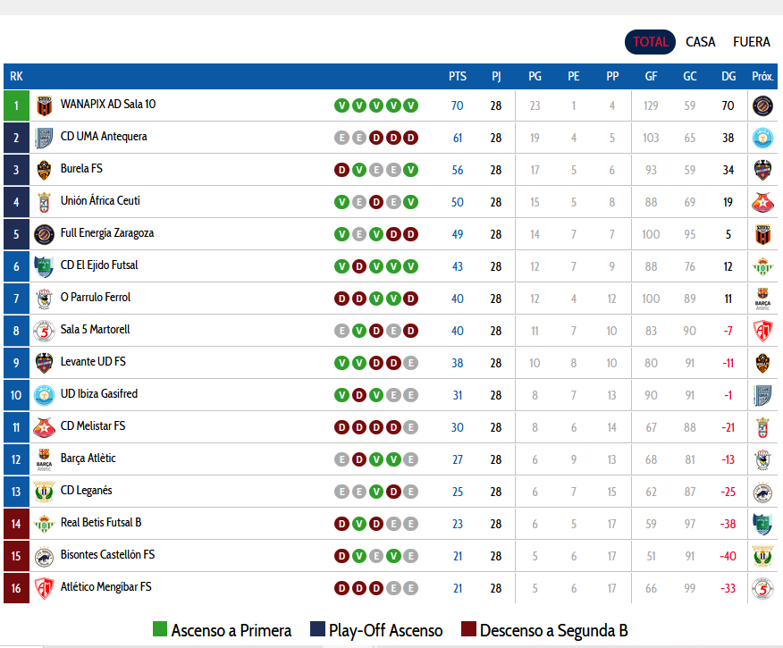The width and height of the screenshot is (783, 648).
Task: Click the CD El Ejido Futsal crest
Action: coord(44,266)
